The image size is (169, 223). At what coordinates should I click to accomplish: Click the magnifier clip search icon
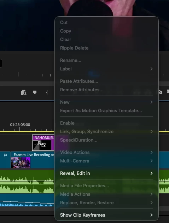[24, 92]
